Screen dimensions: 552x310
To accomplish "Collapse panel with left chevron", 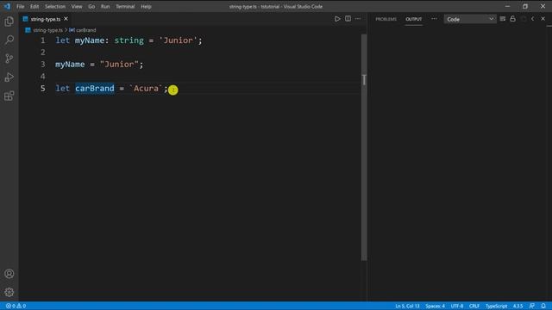I will coord(533,19).
